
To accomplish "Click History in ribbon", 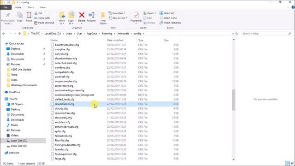I will 149,23.
